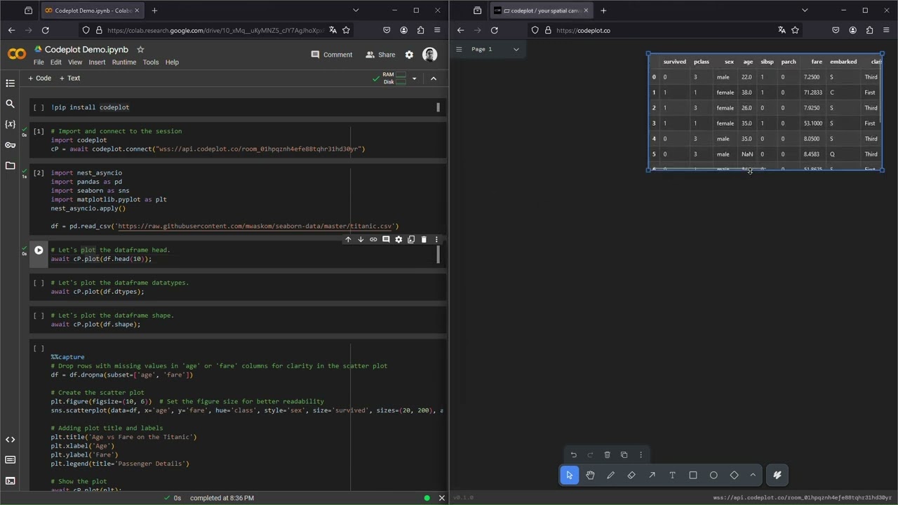The height and width of the screenshot is (505, 898).
Task: Open the Tools menu
Action: click(x=151, y=62)
